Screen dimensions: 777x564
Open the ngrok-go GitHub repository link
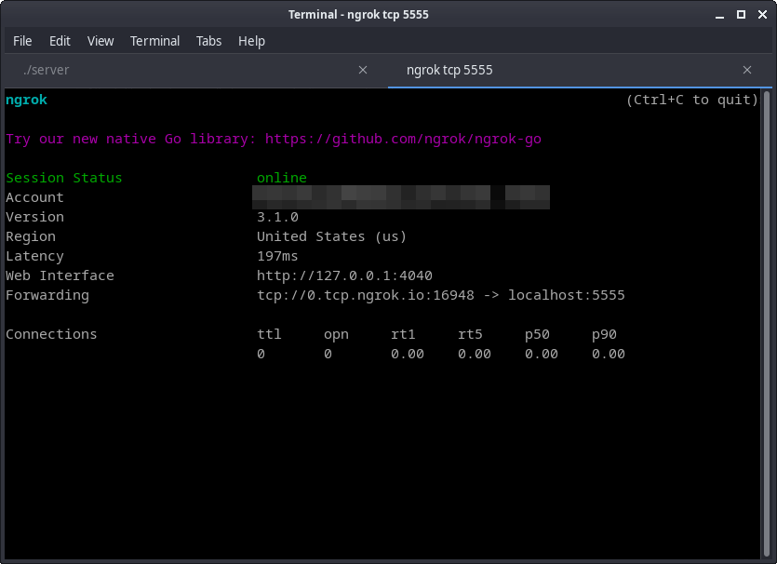(x=400, y=138)
